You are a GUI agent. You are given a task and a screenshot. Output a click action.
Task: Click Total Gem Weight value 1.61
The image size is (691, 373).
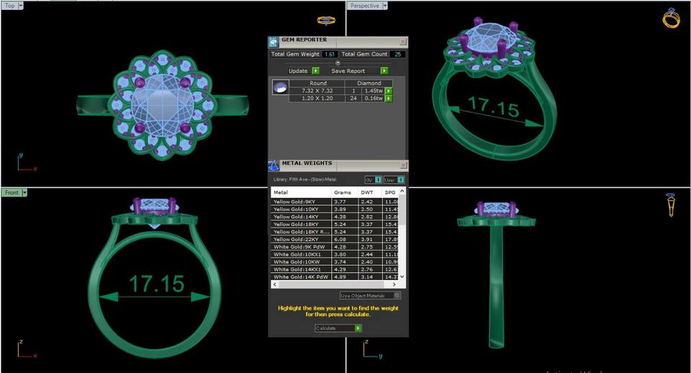330,54
